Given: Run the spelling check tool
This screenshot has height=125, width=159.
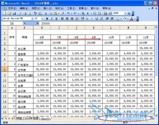Looking at the screenshot, I should 35,13.
